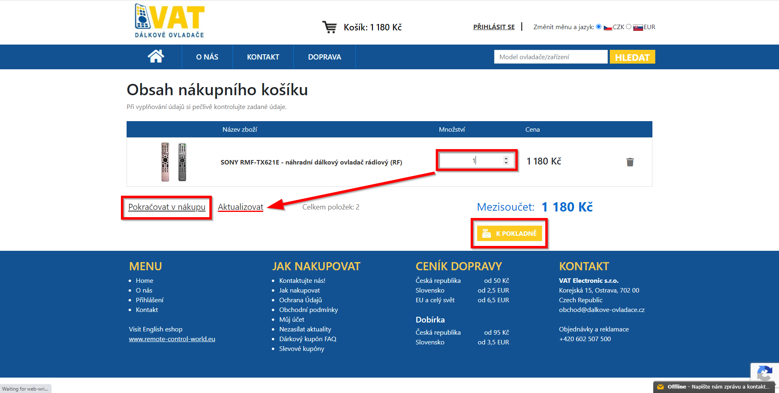
Task: Focus the Model ovladače/zařízení search field
Action: click(551, 57)
